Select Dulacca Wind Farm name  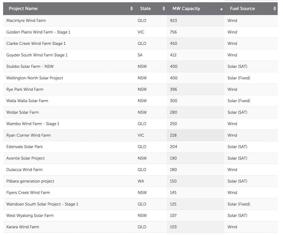pos(24,170)
